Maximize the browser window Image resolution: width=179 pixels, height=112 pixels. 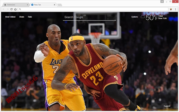(x=170, y=2)
